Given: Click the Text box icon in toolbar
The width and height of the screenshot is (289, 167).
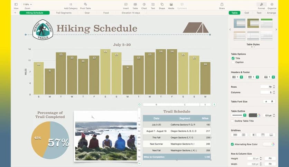Looking at the screenshot, I should (153, 4).
